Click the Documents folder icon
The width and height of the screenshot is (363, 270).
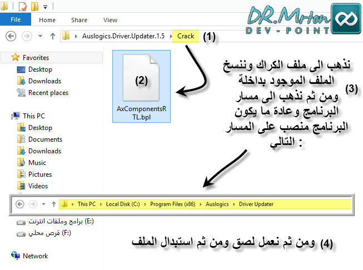tap(21, 139)
